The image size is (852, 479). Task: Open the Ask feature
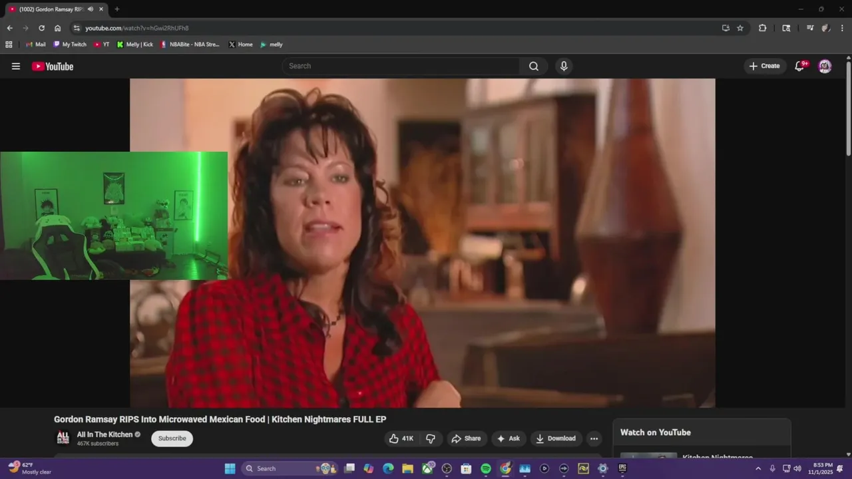[x=508, y=438]
